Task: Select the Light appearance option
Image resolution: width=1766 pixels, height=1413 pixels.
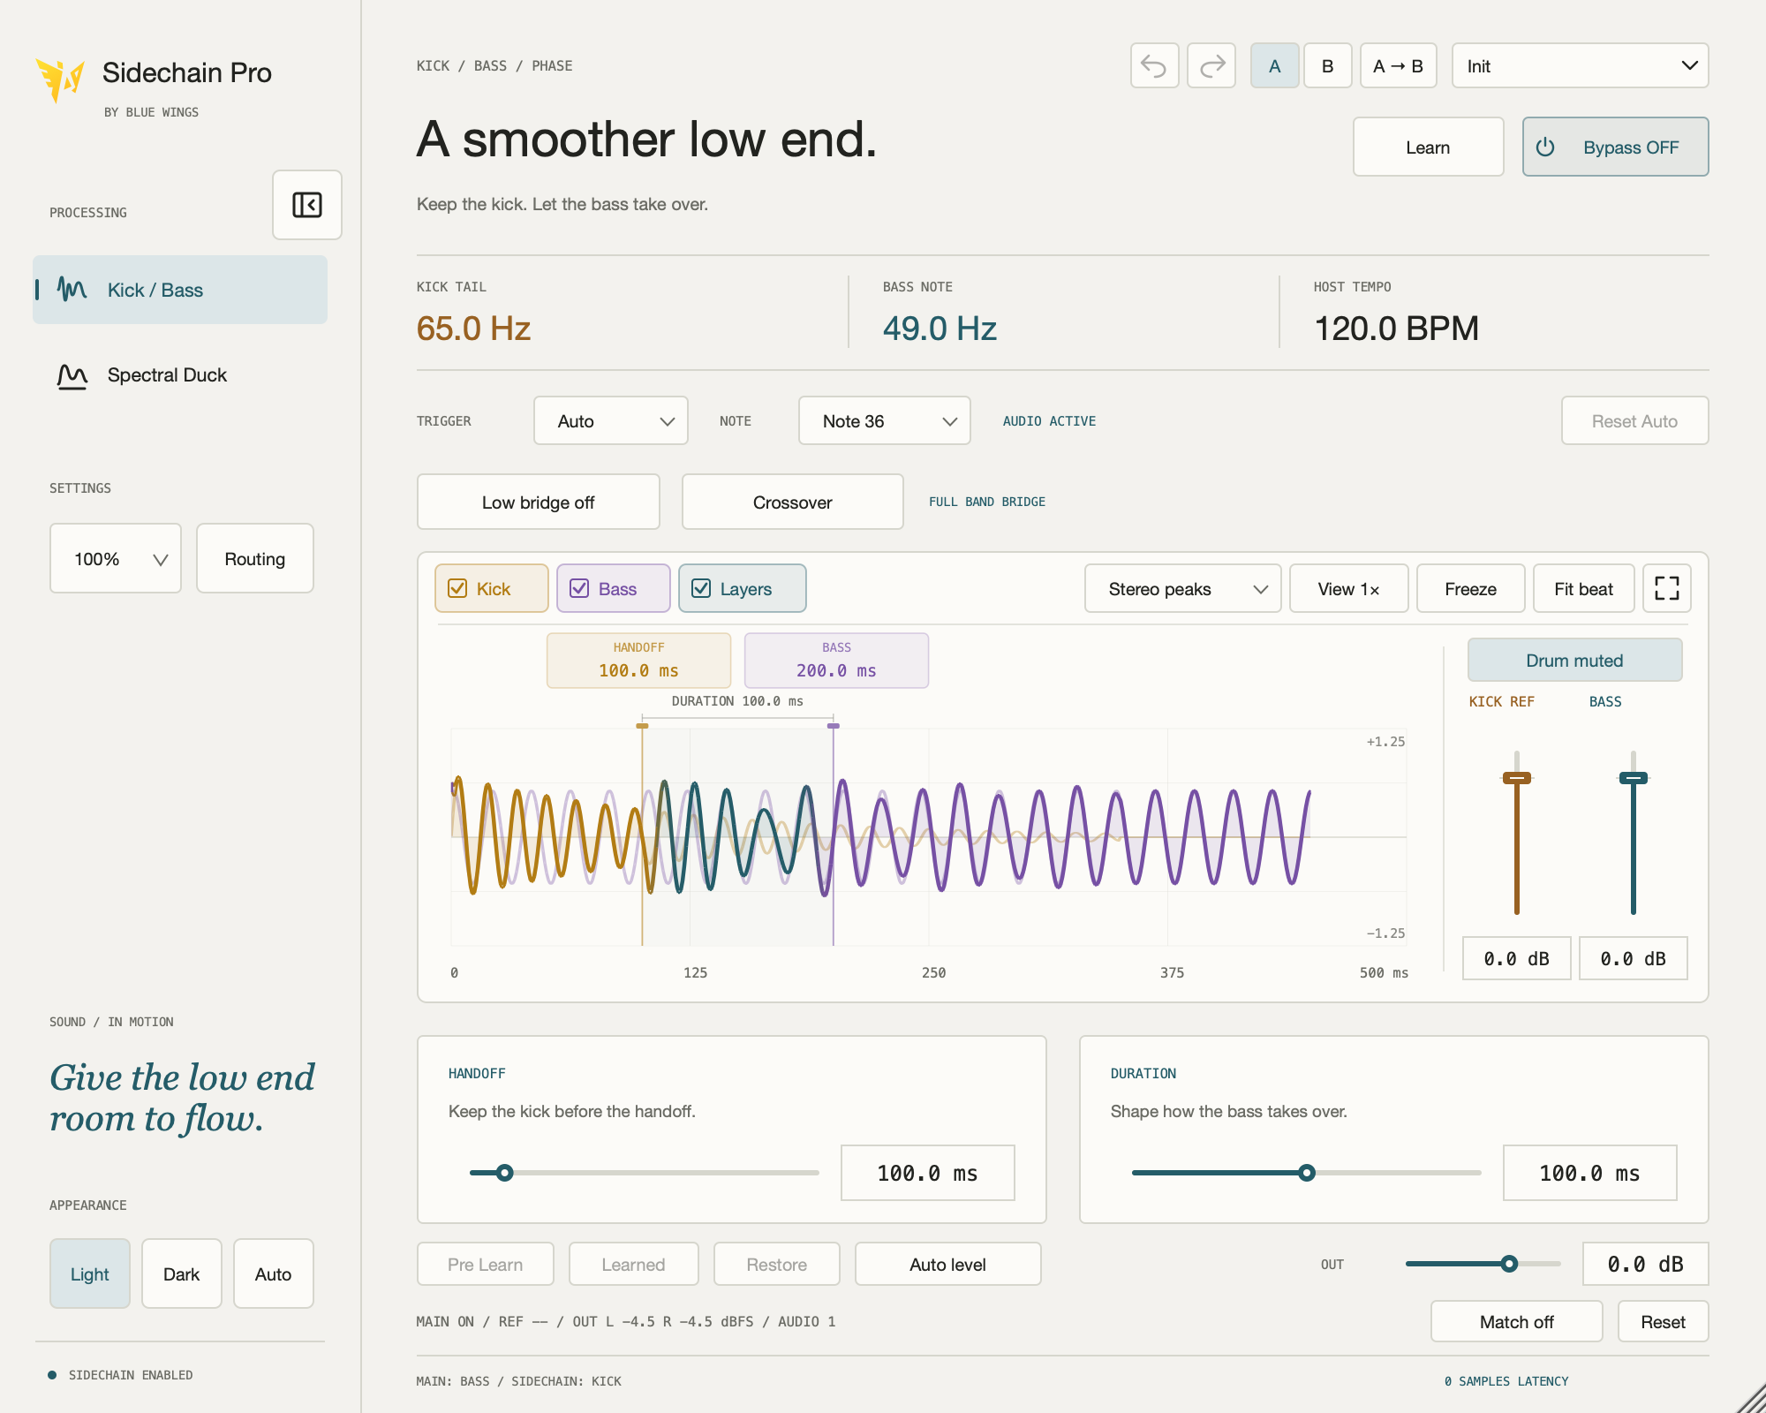Action: click(x=90, y=1273)
